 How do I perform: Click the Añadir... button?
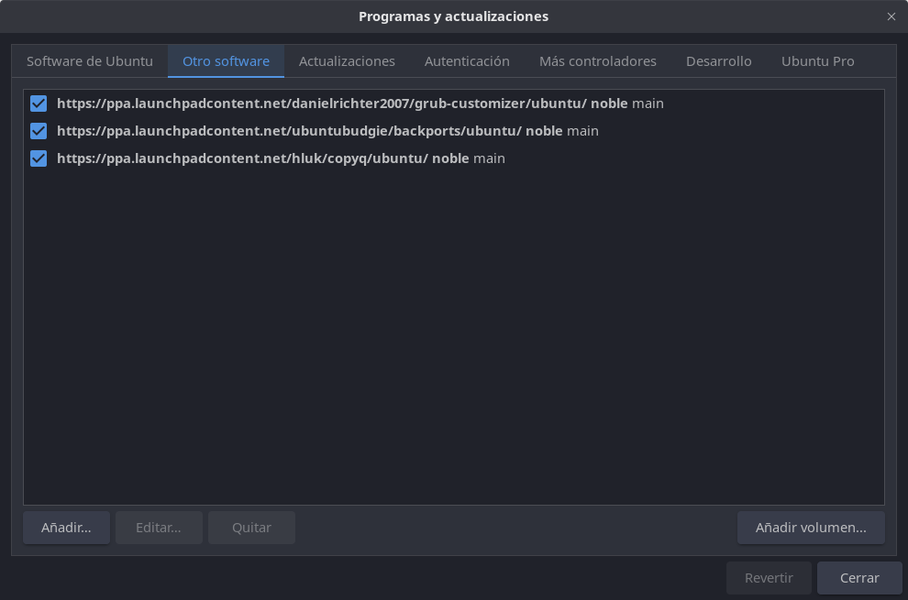tap(66, 528)
